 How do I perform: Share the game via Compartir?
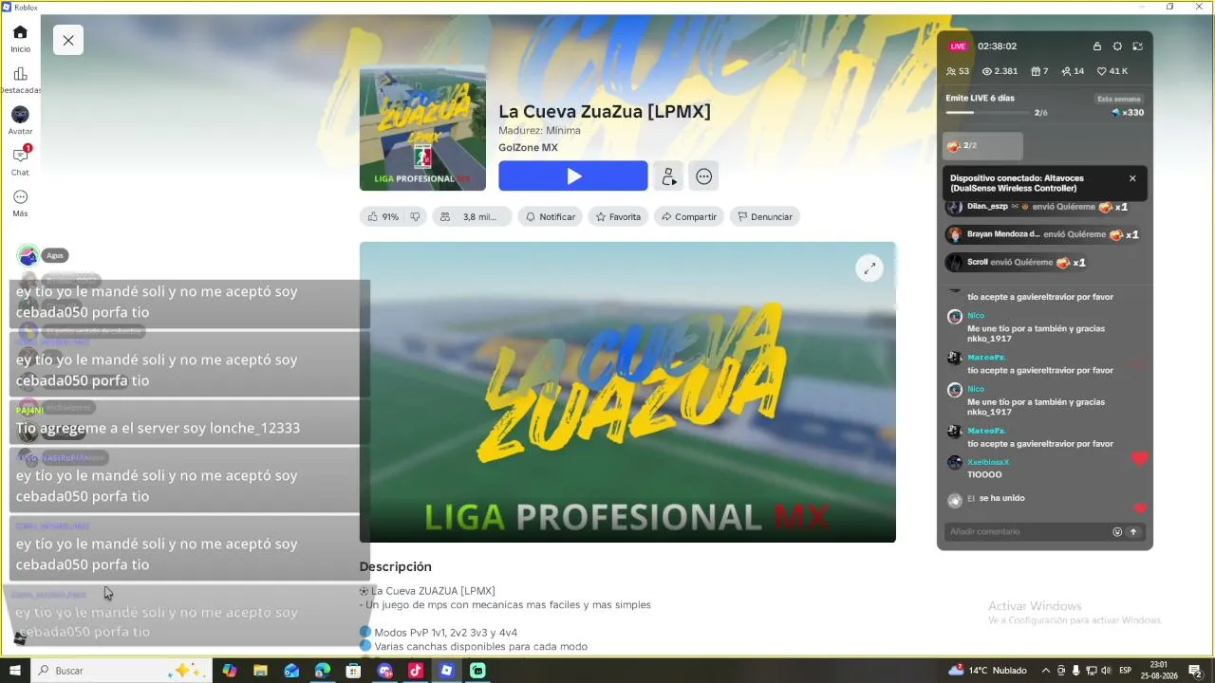point(689,217)
